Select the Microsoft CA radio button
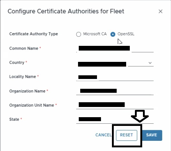Image resolution: width=171 pixels, height=151 pixels. tap(78, 34)
